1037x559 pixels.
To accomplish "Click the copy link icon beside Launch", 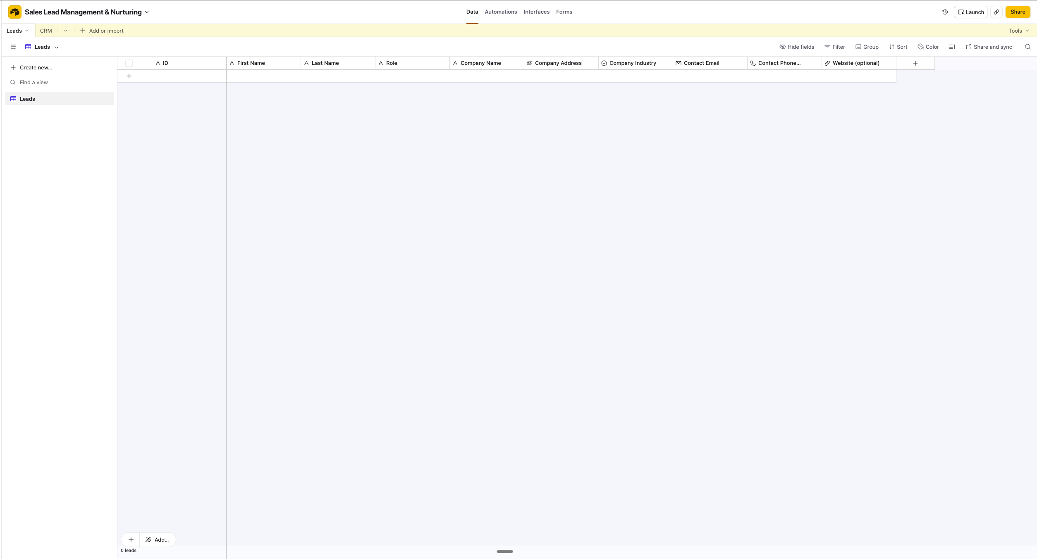I will click(x=996, y=12).
